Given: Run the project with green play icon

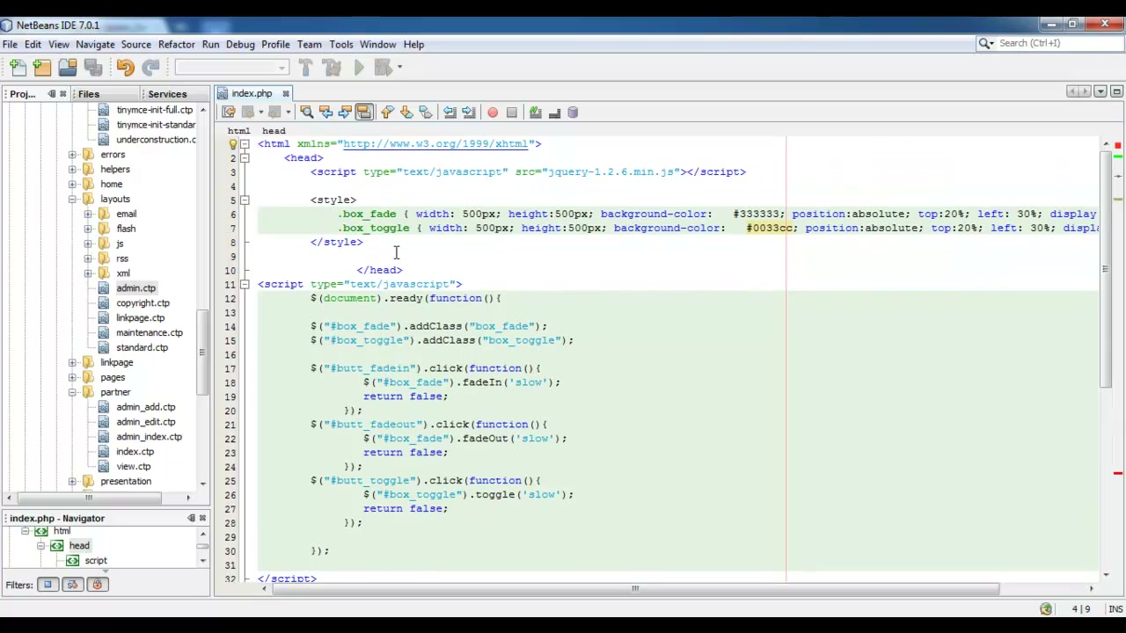Looking at the screenshot, I should pos(359,67).
